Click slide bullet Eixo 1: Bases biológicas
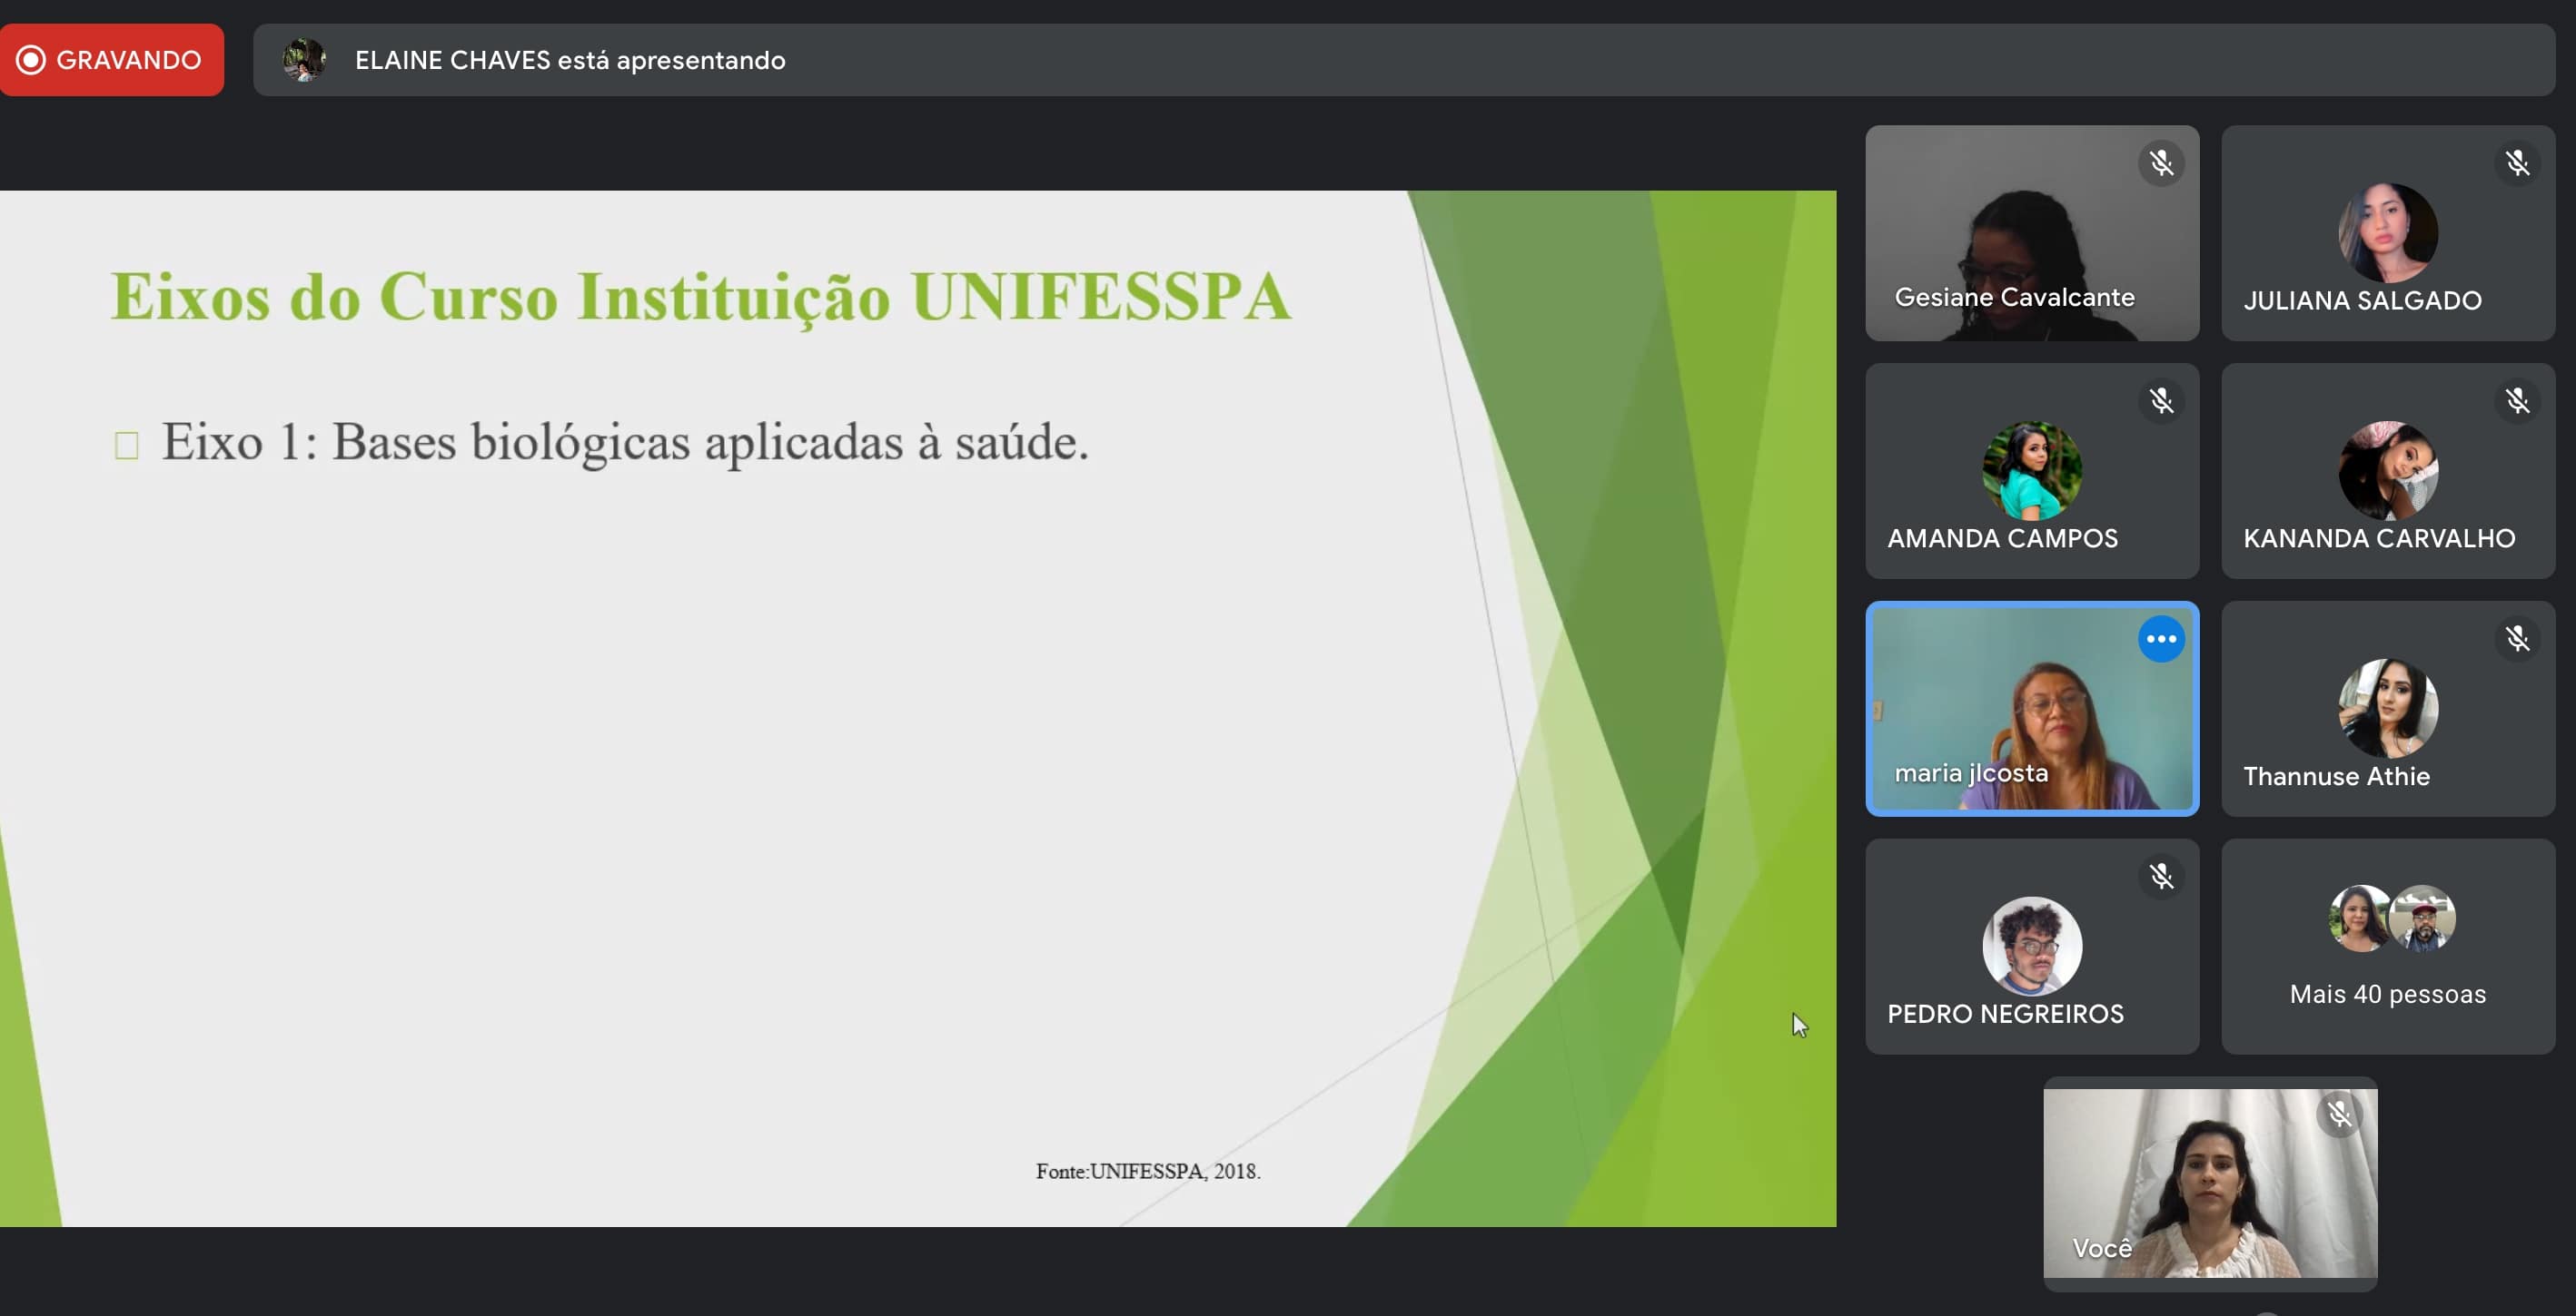Screen dimensions: 2576x1316 (625, 442)
